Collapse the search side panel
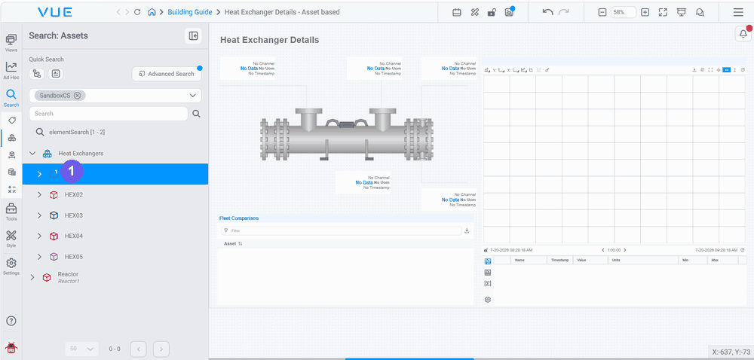 pyautogui.click(x=193, y=36)
